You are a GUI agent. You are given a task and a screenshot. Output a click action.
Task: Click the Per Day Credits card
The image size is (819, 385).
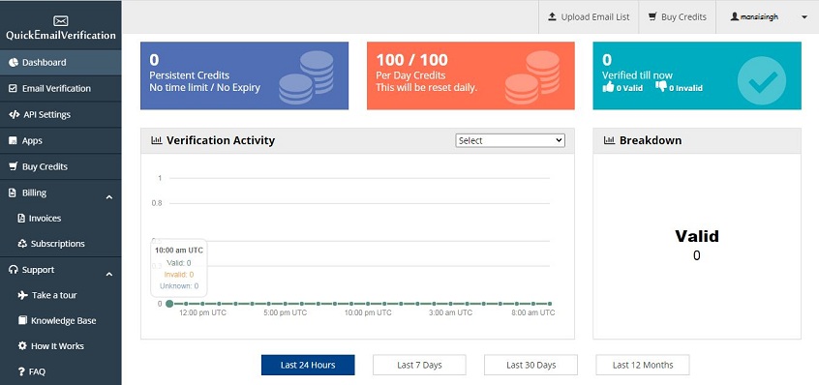[470, 75]
